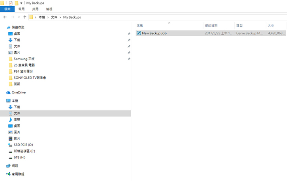Click the New Backup Job file icon
Viewport: 287px width, 181px height.
139,33
